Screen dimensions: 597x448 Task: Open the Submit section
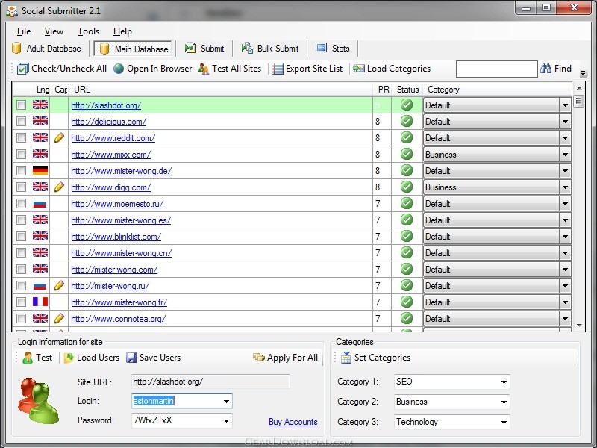click(x=204, y=49)
